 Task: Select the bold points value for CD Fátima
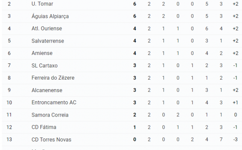(x=135, y=127)
